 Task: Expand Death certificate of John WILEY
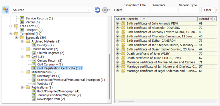point(117,54)
